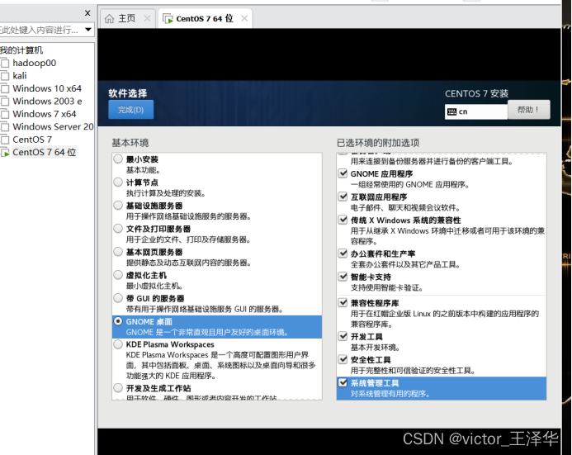Image resolution: width=572 pixels, height=455 pixels.
Task: Click the Windows 10 x64 VM icon
Action: coord(5,89)
